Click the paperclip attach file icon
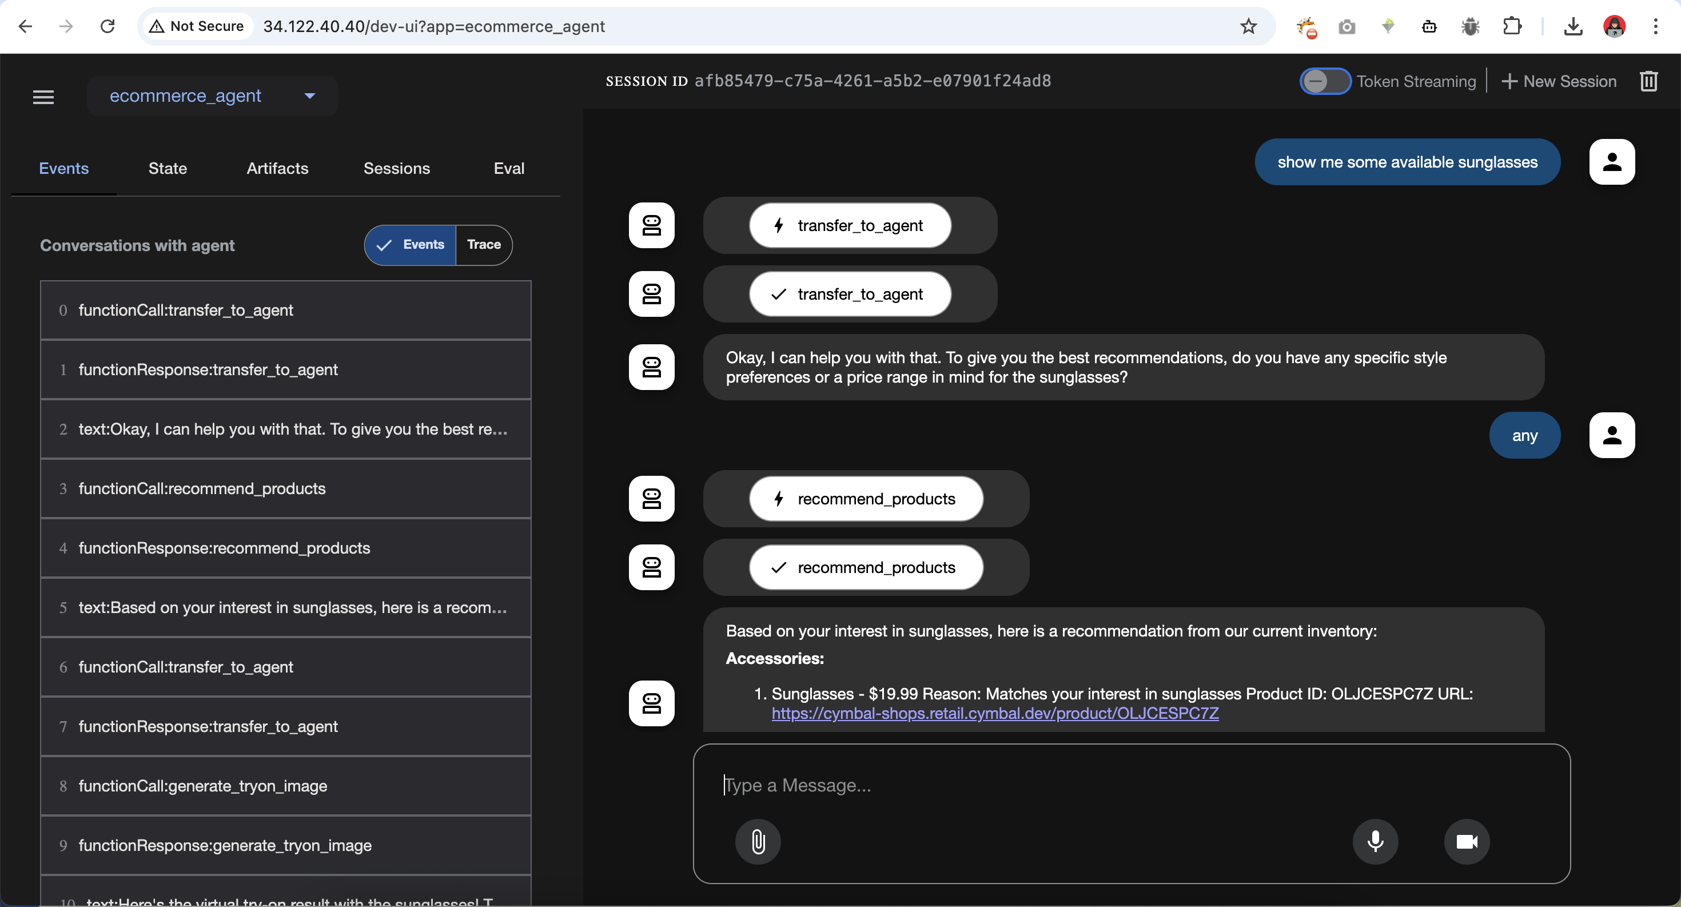Viewport: 1681px width, 907px height. click(758, 841)
